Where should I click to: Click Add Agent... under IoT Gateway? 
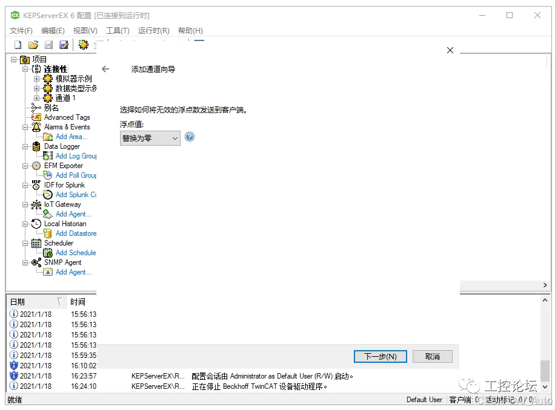[x=73, y=214]
